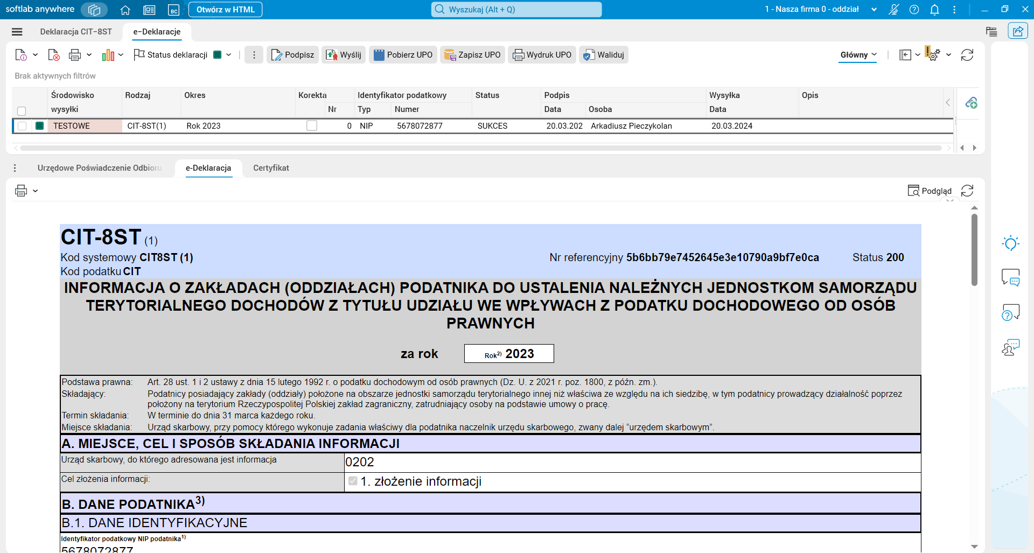Validate the declaration with the Waliduj button
The width and height of the screenshot is (1034, 553).
[603, 54]
